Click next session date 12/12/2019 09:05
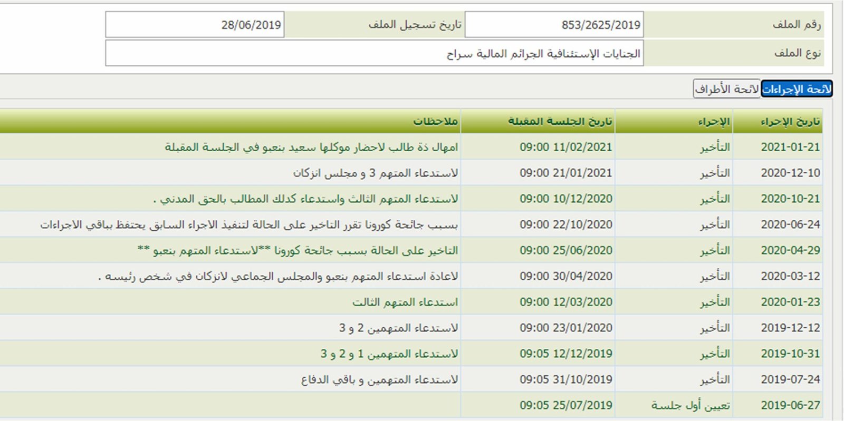The width and height of the screenshot is (844, 421). point(566,354)
